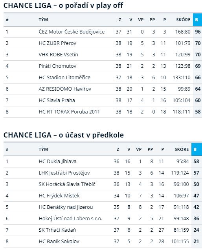Open HC Benátky nad Jizerou entry
The height and width of the screenshot is (251, 202).
click(x=66, y=207)
